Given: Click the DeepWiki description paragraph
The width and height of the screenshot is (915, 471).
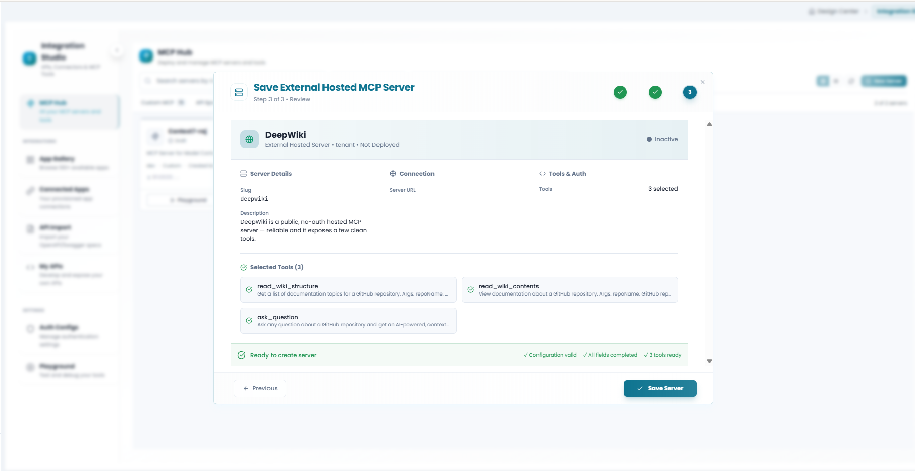Looking at the screenshot, I should [x=304, y=230].
